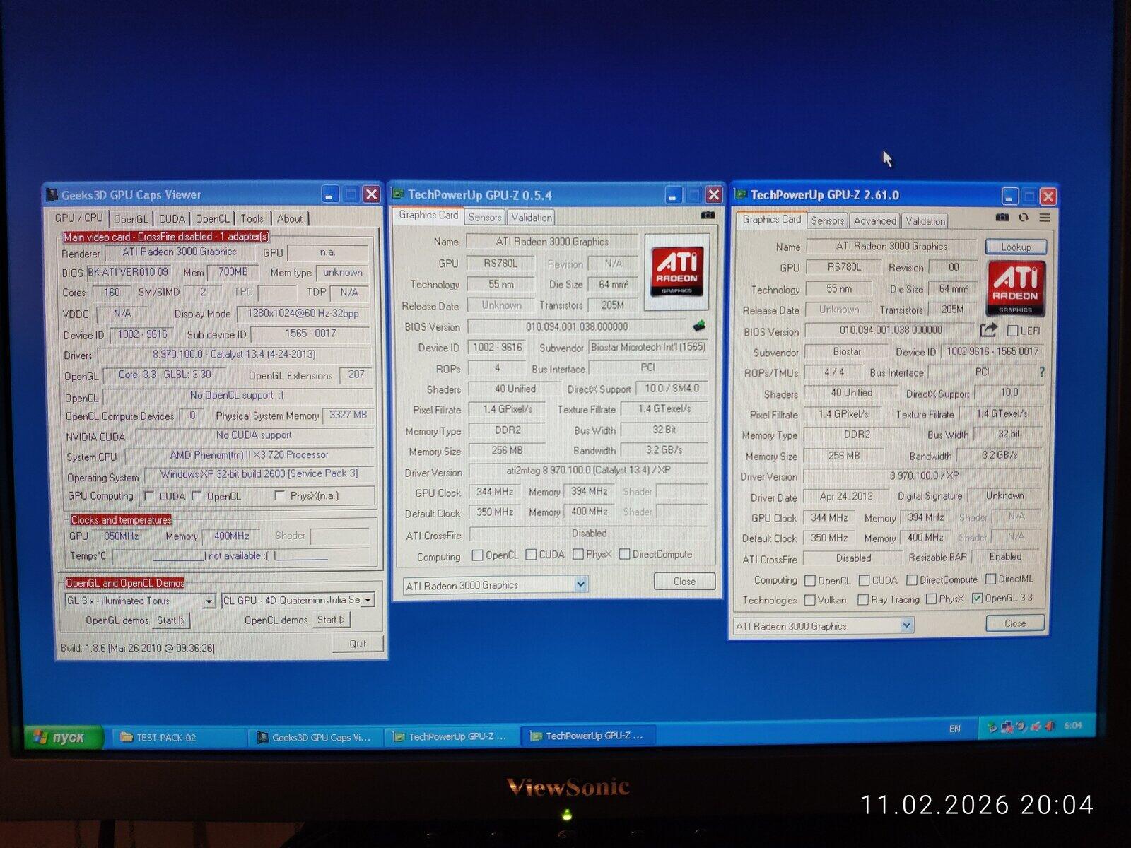
Task: Click the BIOS export arrow icon beside UEFI
Action: click(x=988, y=330)
